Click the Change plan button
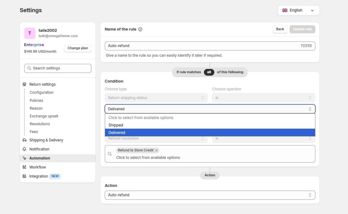 pos(77,48)
